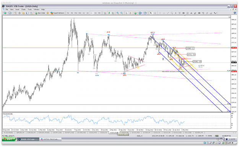Viewport: 239px width, 147px height.
Task: Activate the crosshair cursor mode
Action: (155, 13)
